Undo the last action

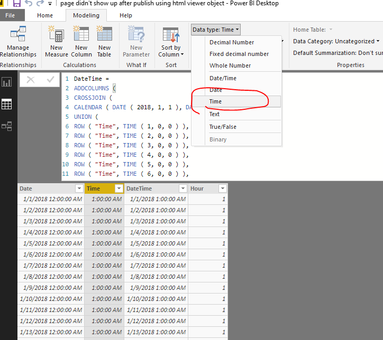[29, 3]
